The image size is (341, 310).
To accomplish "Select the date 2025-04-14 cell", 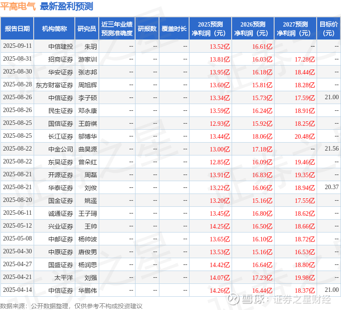I will (x=17, y=290).
